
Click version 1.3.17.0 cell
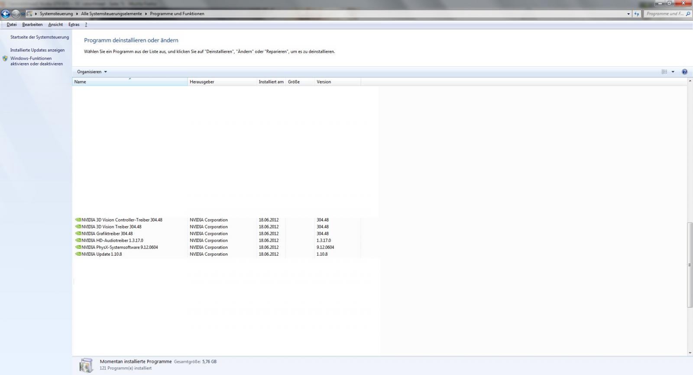324,240
